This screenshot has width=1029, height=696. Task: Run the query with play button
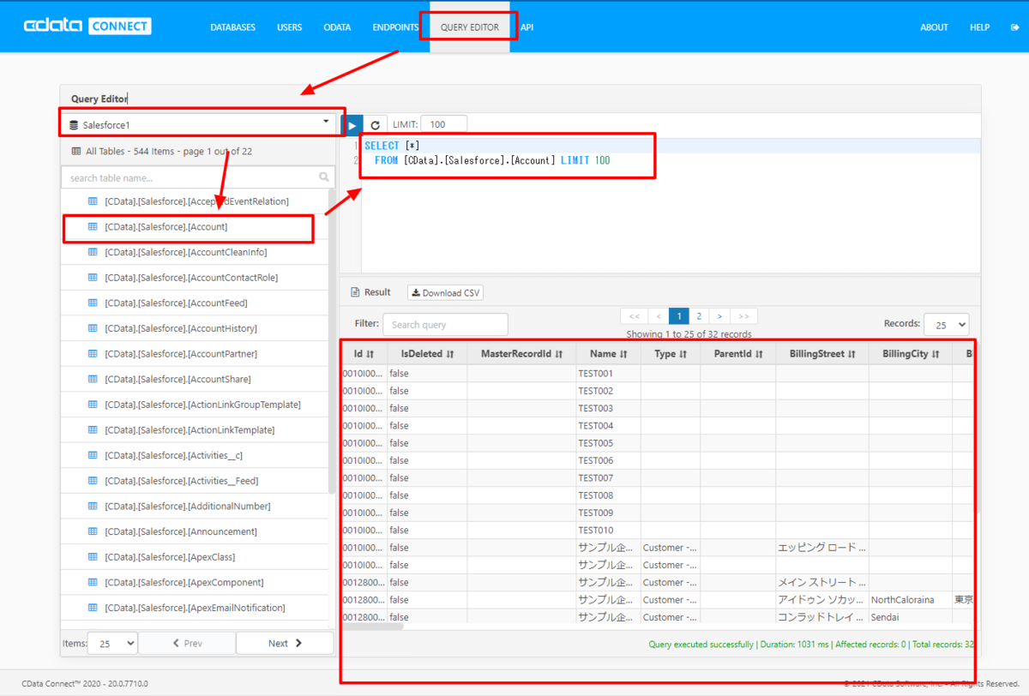pyautogui.click(x=352, y=125)
